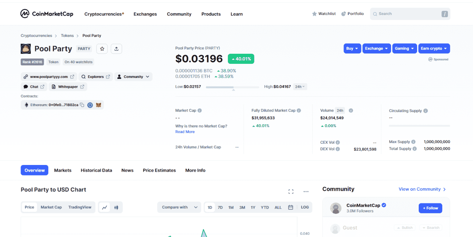Open View on Community link

click(422, 189)
